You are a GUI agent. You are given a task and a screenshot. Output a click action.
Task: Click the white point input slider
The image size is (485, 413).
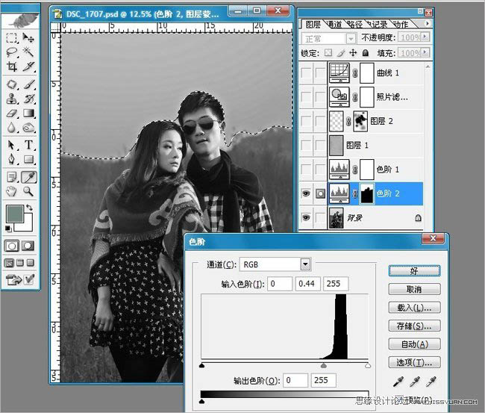pos(368,366)
